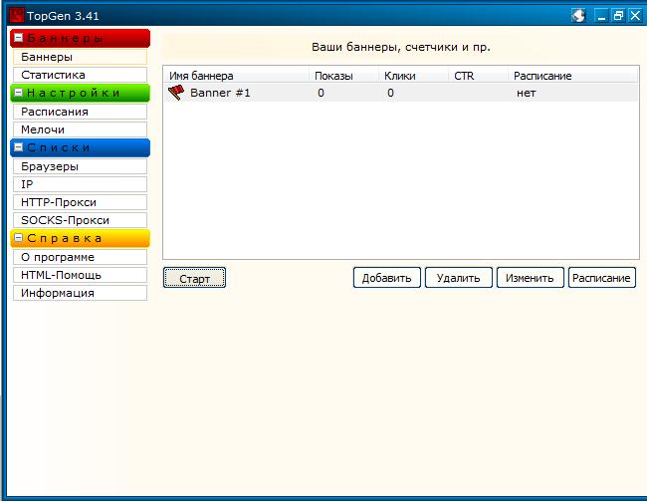Open the IP list
The width and height of the screenshot is (647, 502).
pos(80,184)
